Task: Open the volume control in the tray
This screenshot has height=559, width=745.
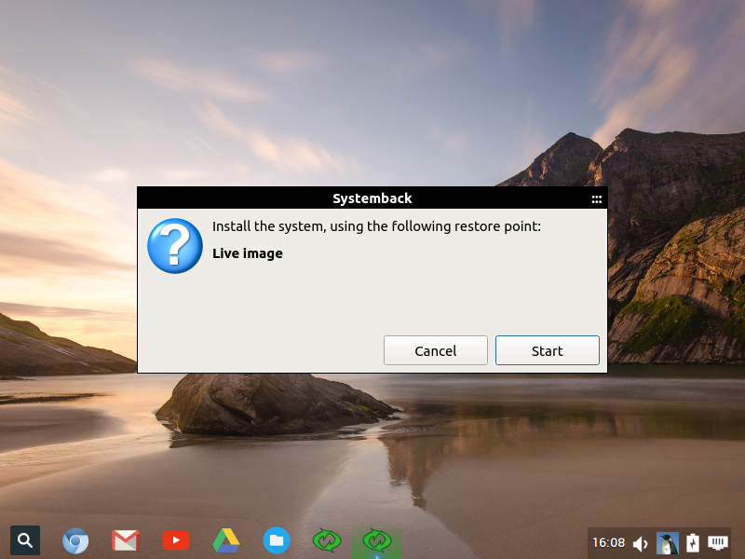Action: point(641,543)
